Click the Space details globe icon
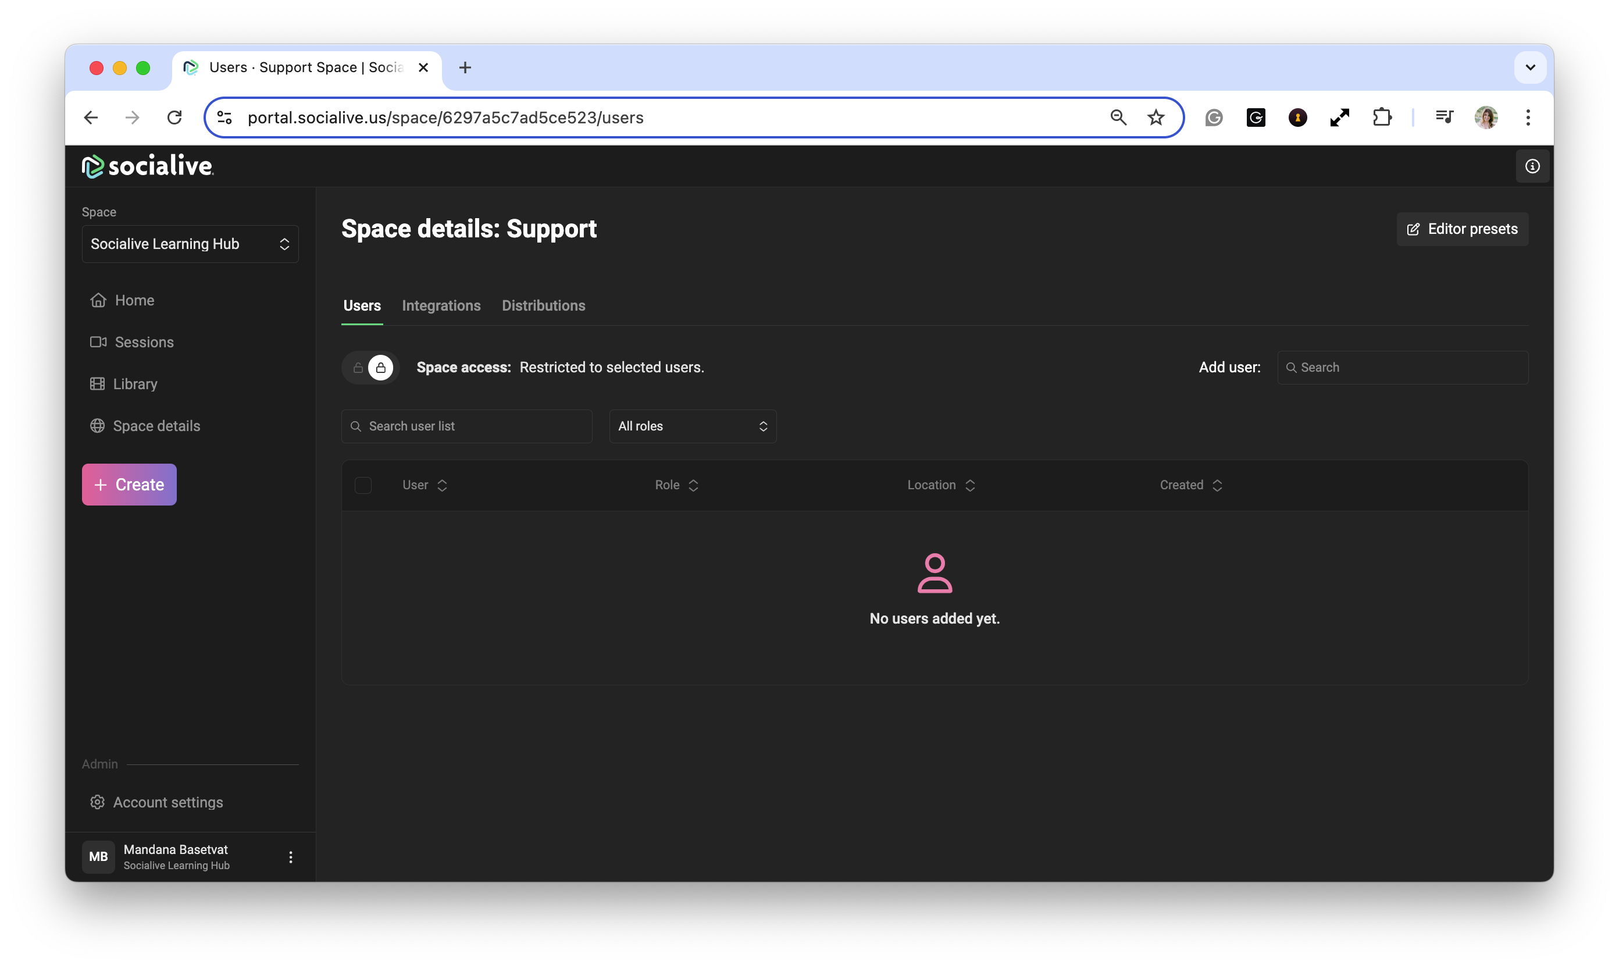The height and width of the screenshot is (968, 1619). tap(97, 426)
